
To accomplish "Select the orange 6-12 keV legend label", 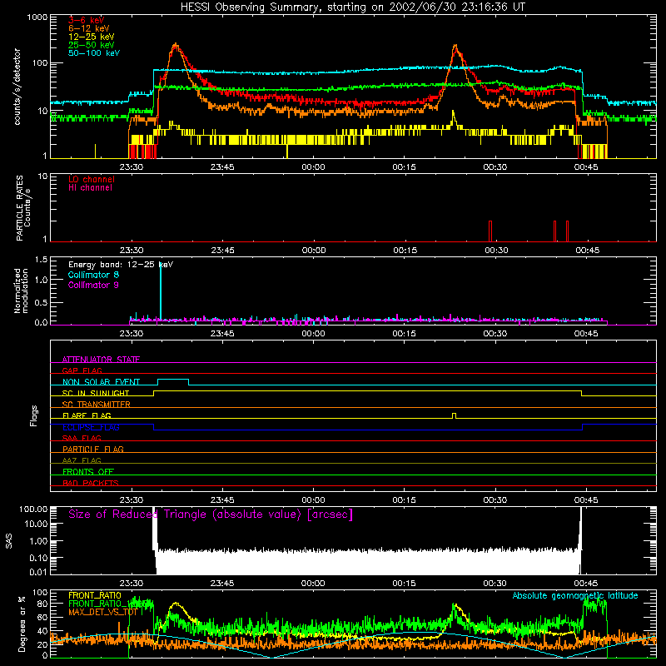I will pyautogui.click(x=89, y=28).
